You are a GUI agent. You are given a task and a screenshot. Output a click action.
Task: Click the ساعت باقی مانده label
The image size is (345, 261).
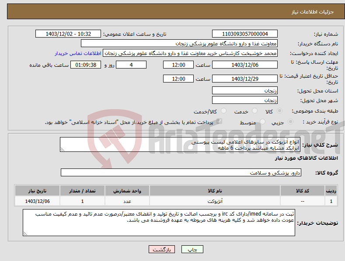tap(49, 65)
